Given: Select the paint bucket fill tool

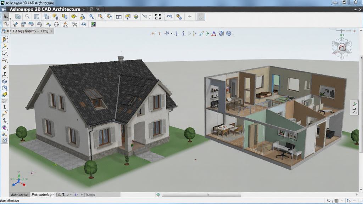Looking at the screenshot, I should click(82, 17).
